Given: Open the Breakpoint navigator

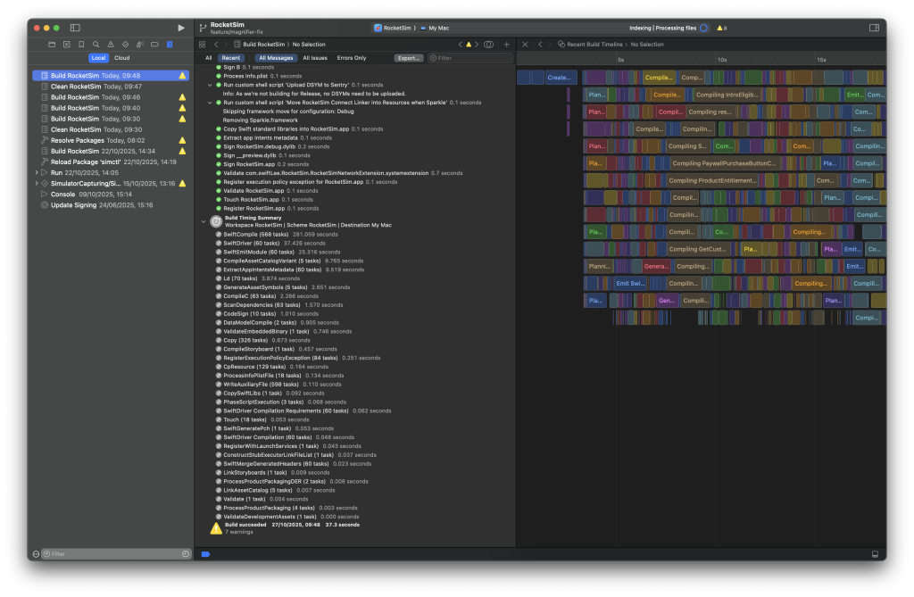Looking at the screenshot, I should pos(154,44).
